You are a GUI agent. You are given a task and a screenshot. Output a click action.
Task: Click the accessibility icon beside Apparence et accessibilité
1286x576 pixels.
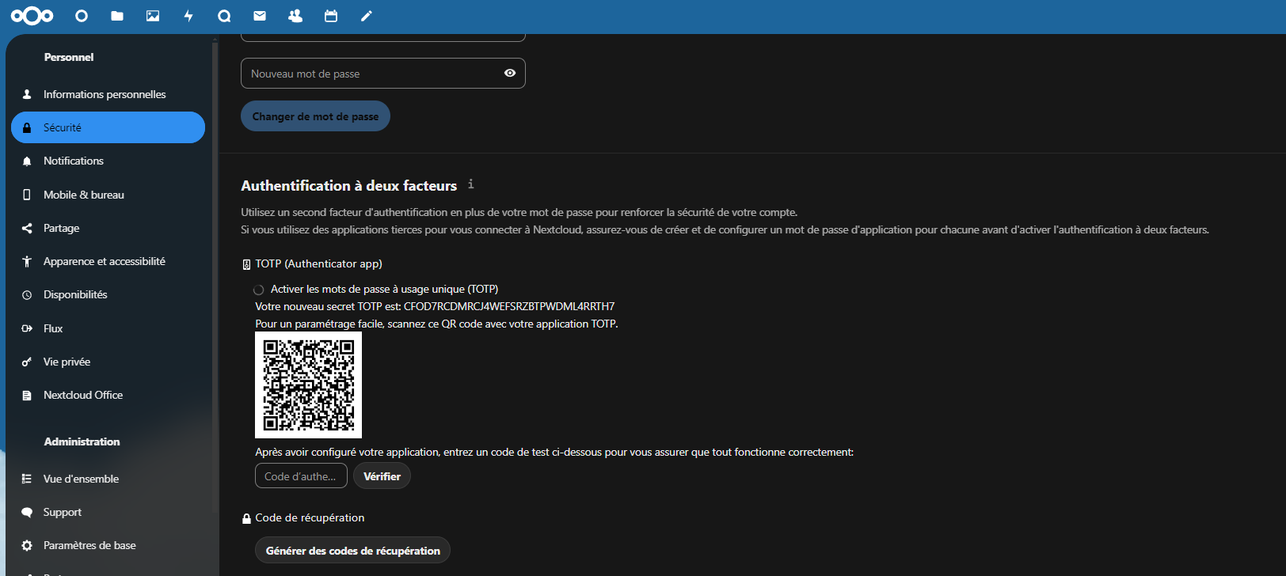pos(27,261)
